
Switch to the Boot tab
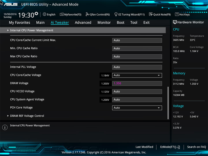[120, 23]
